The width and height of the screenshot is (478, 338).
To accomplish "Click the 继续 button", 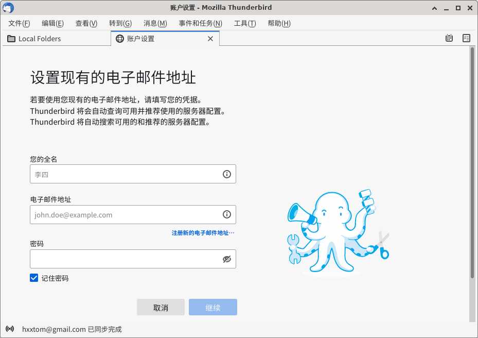I will click(213, 307).
